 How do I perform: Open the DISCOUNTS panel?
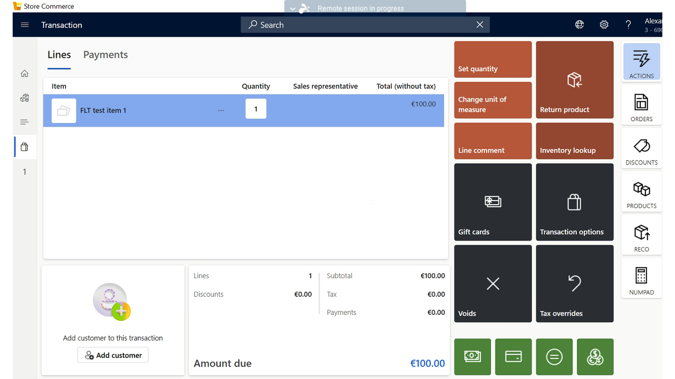coord(642,148)
